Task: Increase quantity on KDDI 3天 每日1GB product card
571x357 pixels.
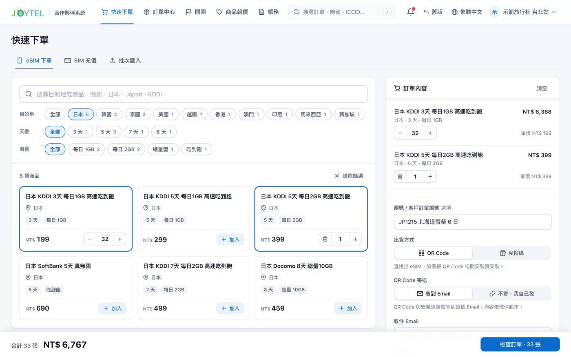Action: point(120,239)
